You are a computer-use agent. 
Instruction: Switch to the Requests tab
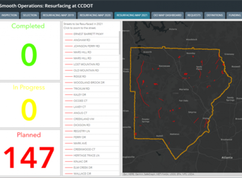point(194,15)
